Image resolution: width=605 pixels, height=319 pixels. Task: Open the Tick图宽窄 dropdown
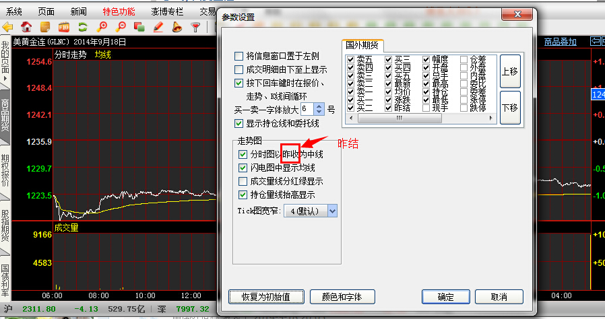pyautogui.click(x=331, y=211)
